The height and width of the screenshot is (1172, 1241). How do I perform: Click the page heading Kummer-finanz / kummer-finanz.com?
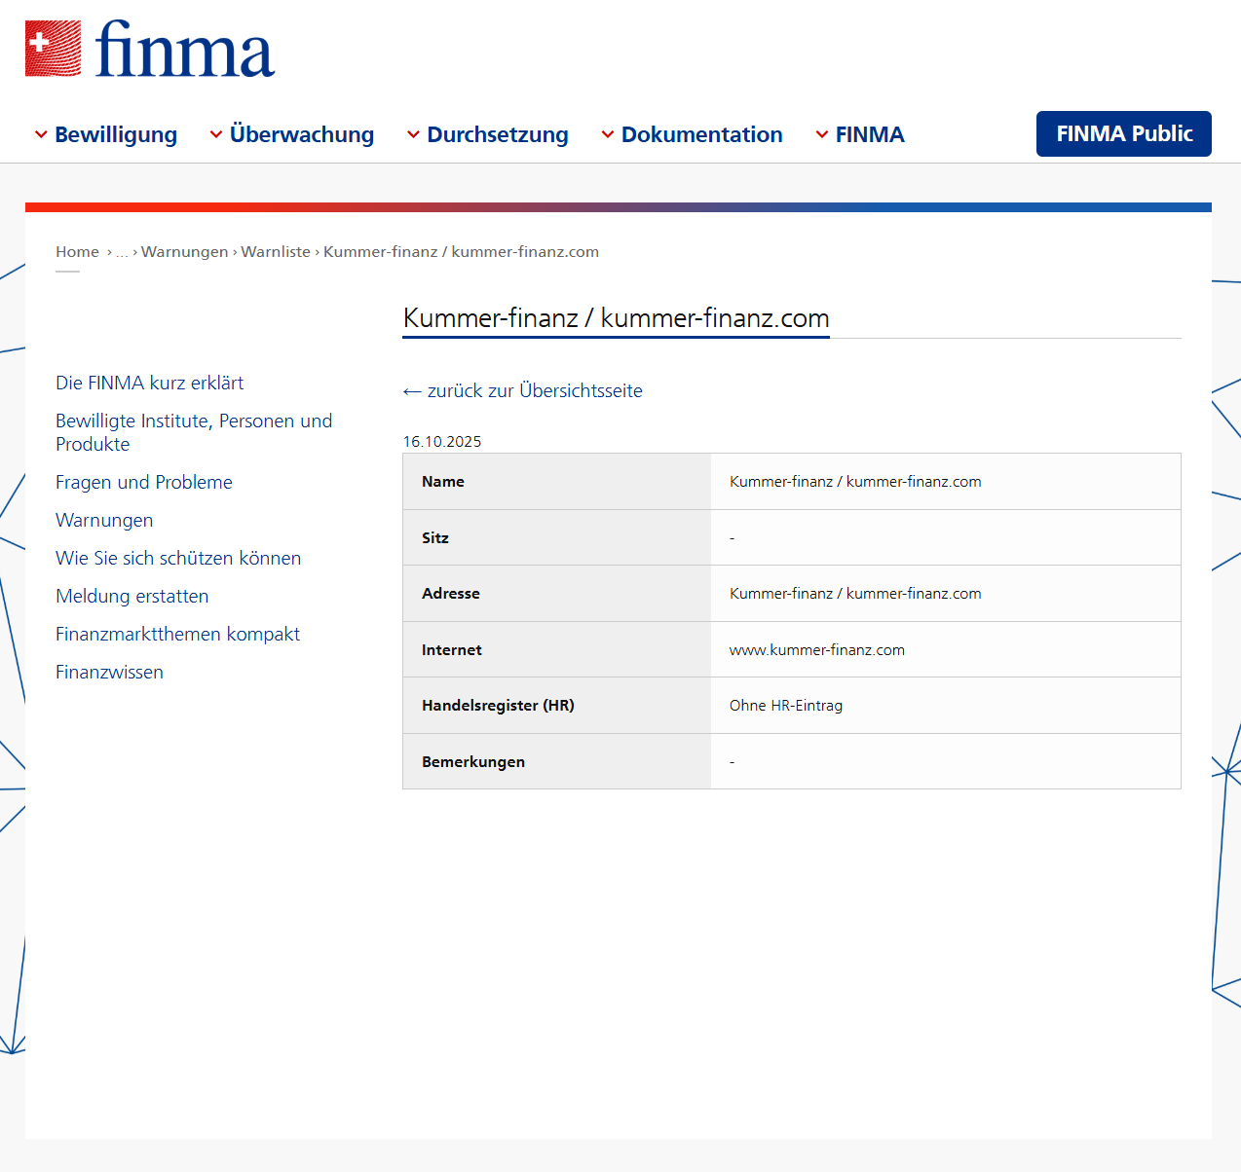pos(616,318)
